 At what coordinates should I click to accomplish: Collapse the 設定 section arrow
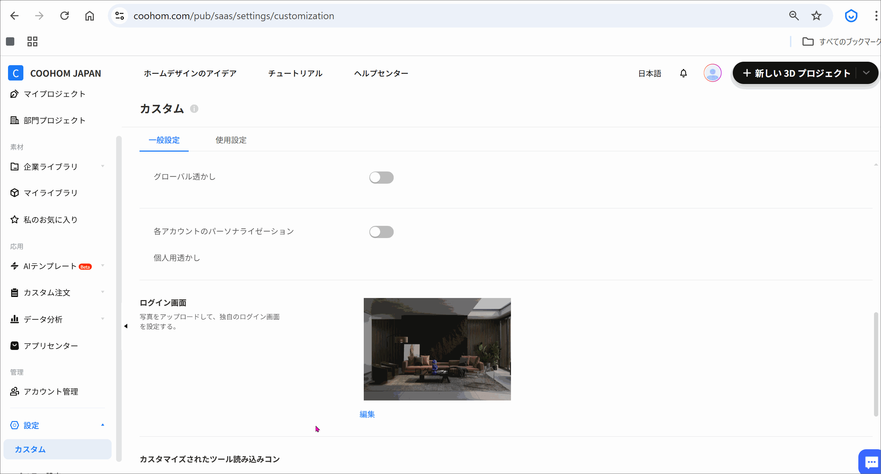coord(103,425)
